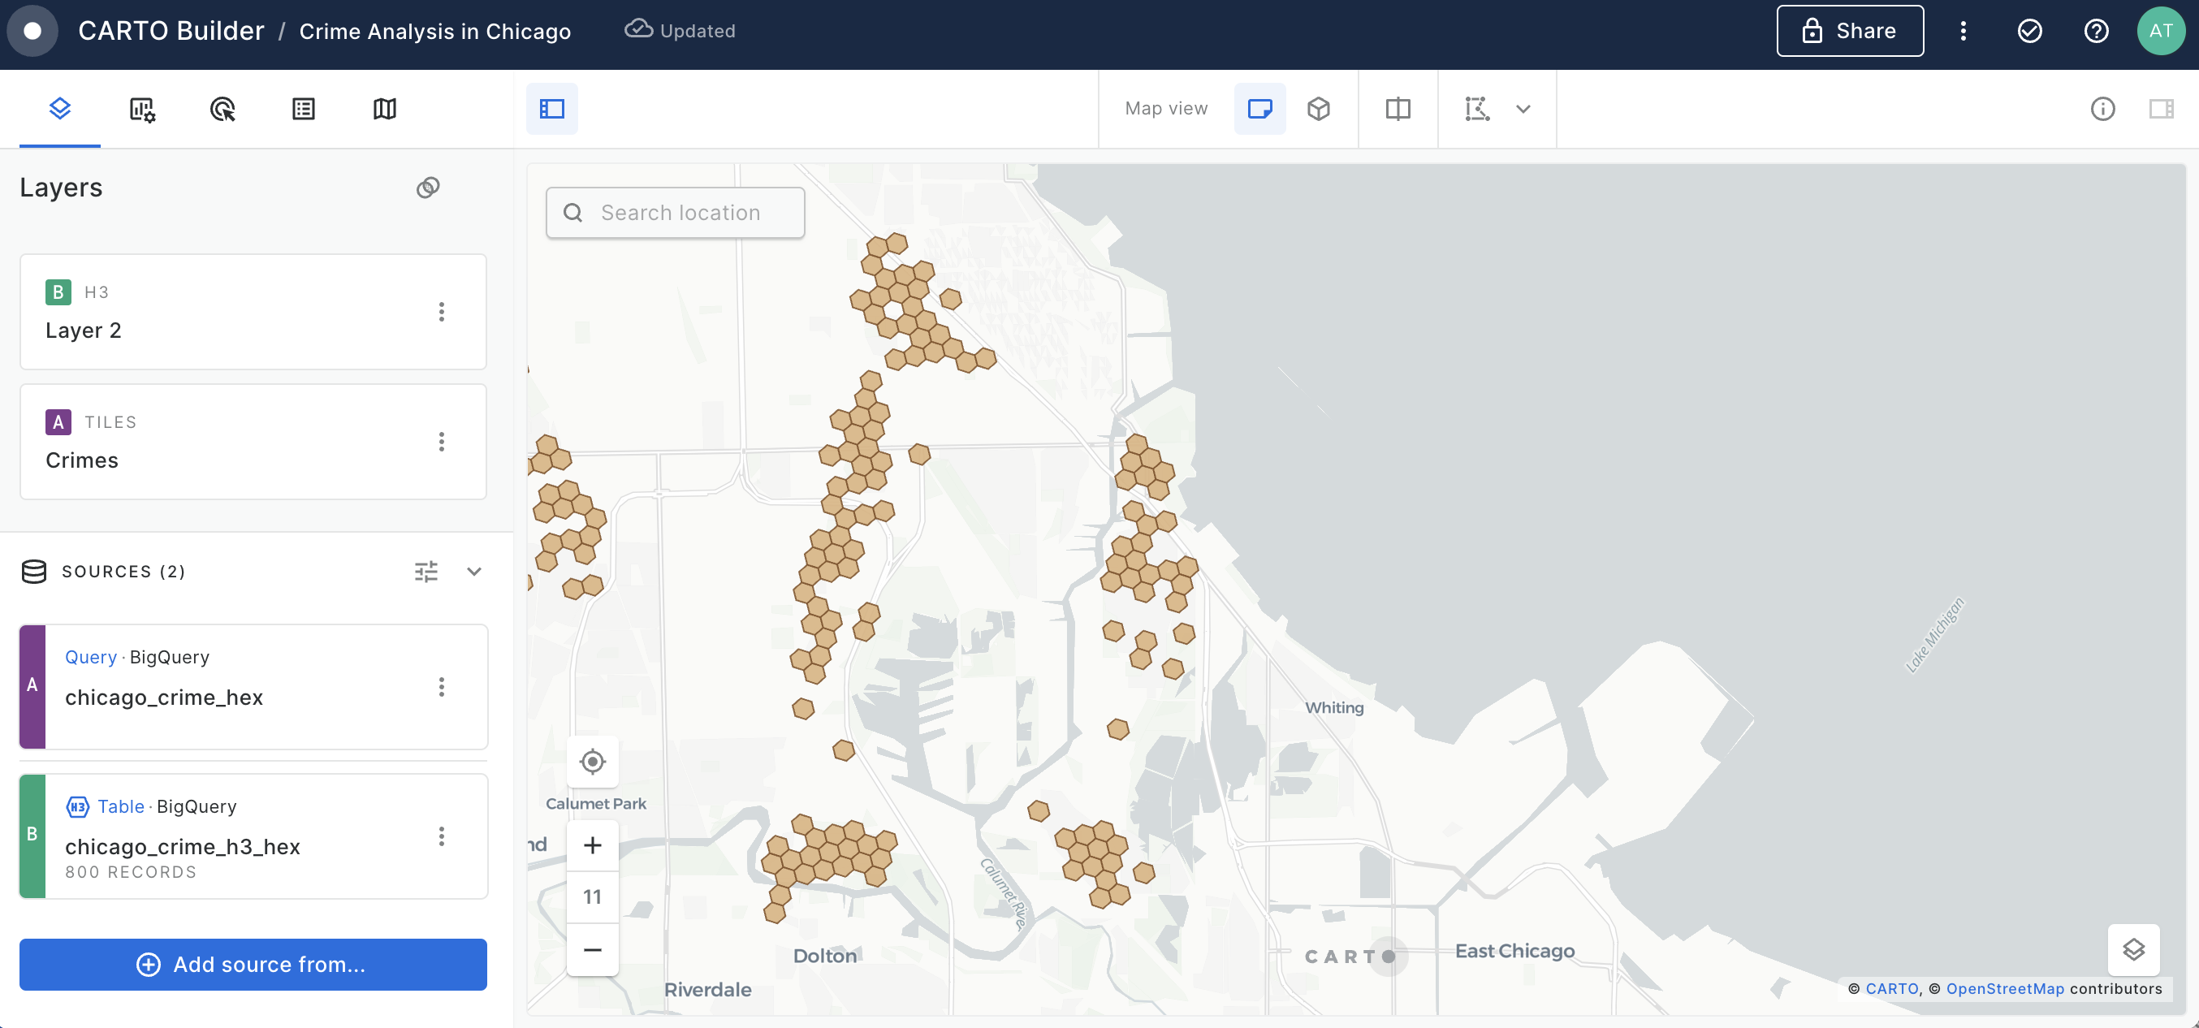Screen dimensions: 2199x1028
Task: Center map on my location
Action: tap(593, 762)
